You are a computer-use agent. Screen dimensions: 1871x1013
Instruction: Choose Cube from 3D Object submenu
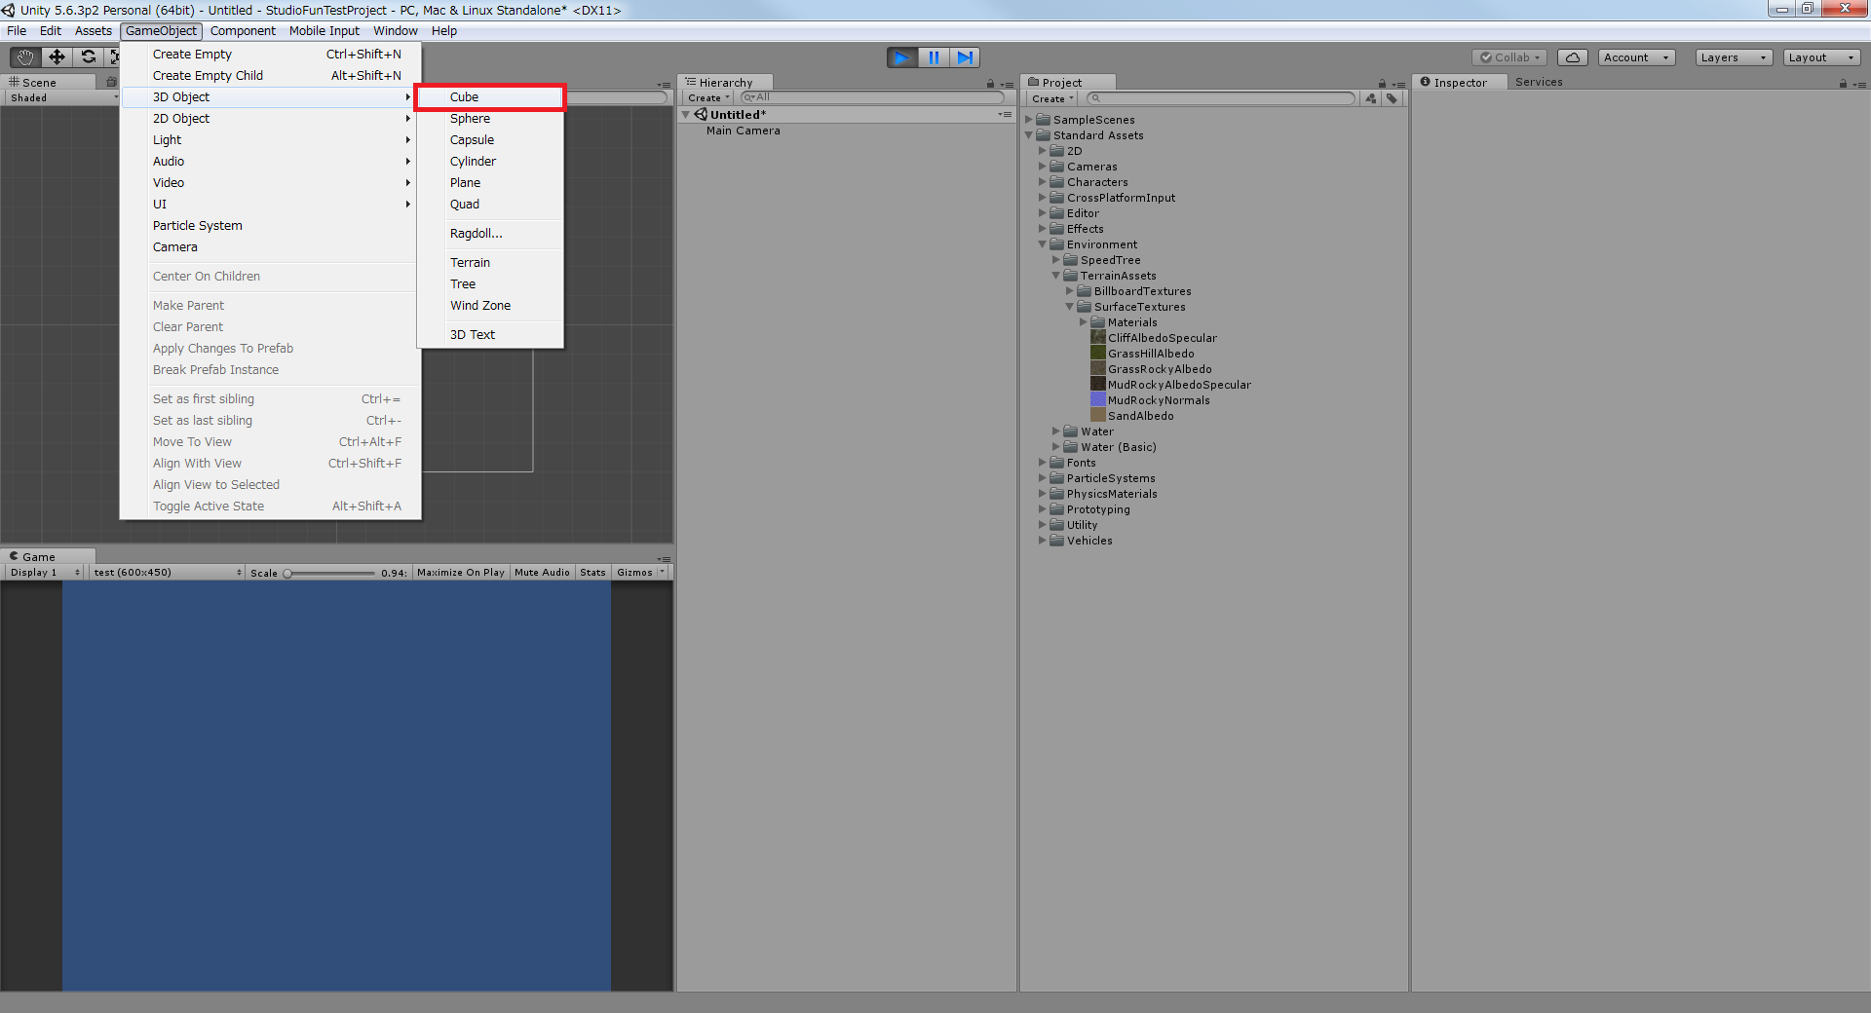[490, 97]
